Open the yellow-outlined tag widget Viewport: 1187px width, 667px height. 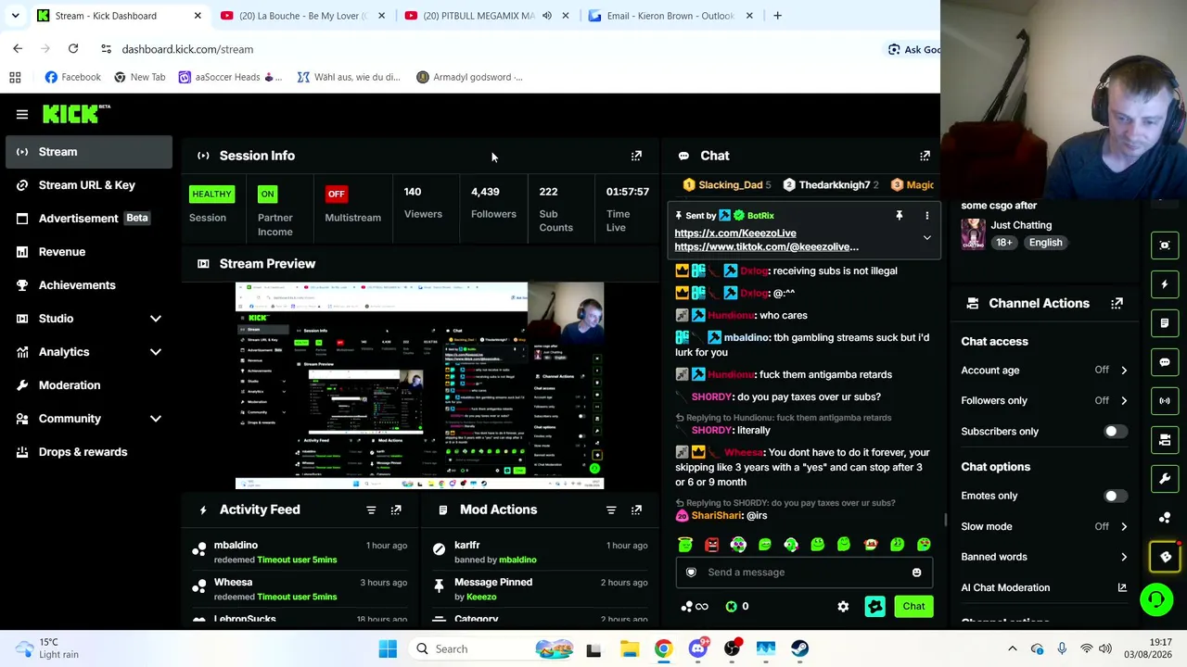(1166, 557)
